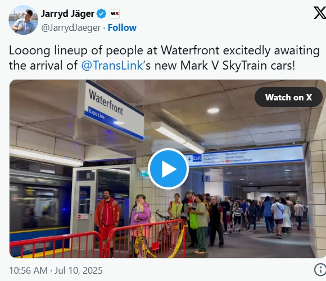Click the fluorescent ceiling light in video
This screenshot has width=326, height=281.
(178, 137)
